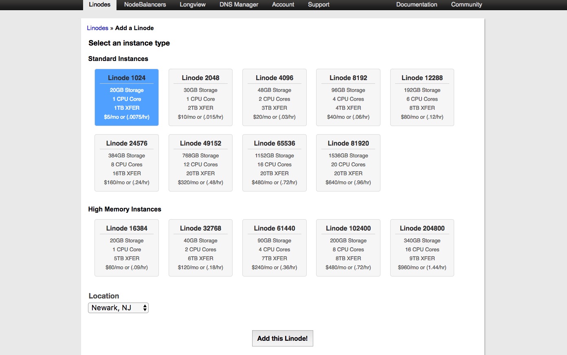The height and width of the screenshot is (355, 567).
Task: Select the Linode 2048 plan card
Action: [200, 97]
